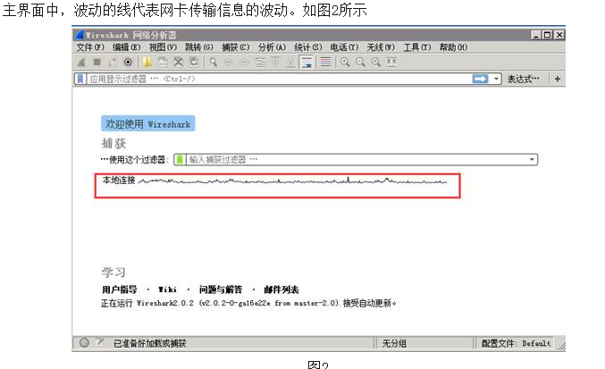Open the 视图(V) menu
This screenshot has width=605, height=369.
[163, 47]
